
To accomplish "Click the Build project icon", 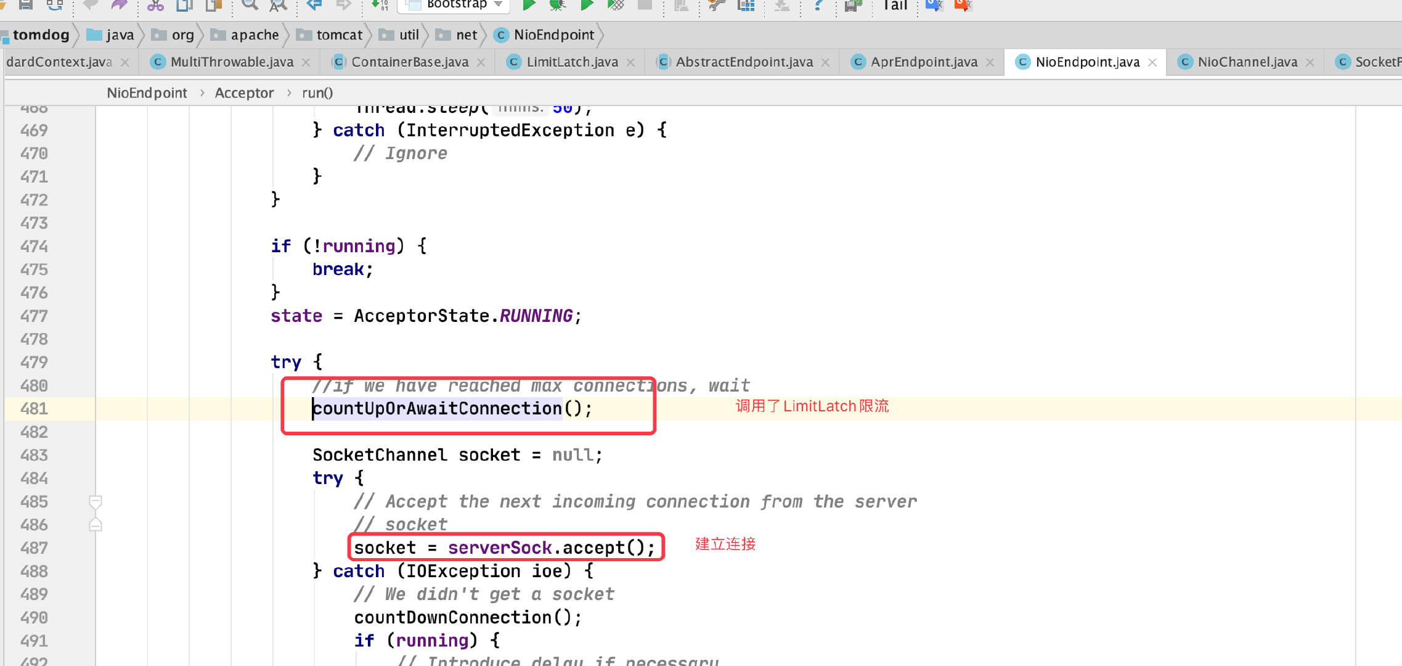I will click(x=380, y=4).
